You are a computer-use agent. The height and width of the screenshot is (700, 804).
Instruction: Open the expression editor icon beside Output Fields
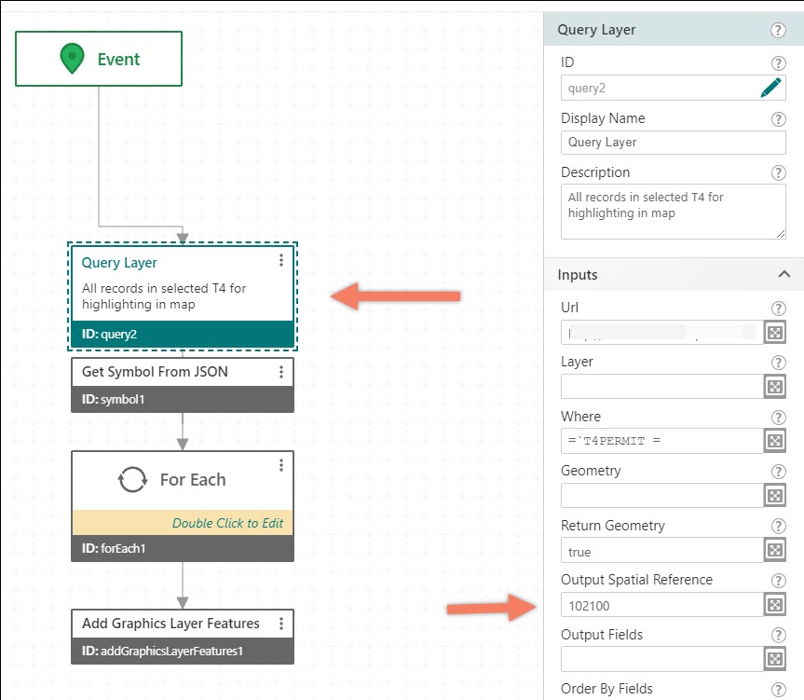tap(775, 659)
